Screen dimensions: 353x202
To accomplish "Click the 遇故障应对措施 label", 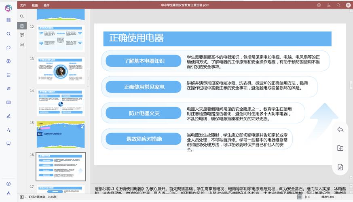I will 144,139.
